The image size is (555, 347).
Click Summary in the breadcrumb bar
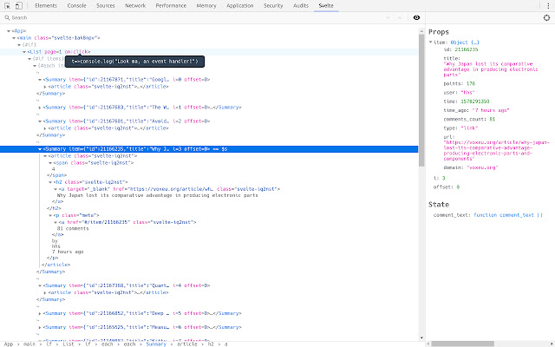(x=156, y=344)
